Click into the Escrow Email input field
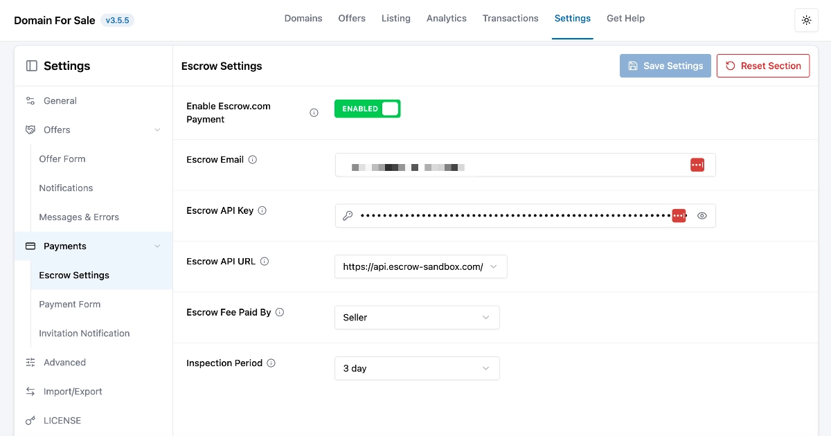The image size is (831, 436). (x=525, y=165)
